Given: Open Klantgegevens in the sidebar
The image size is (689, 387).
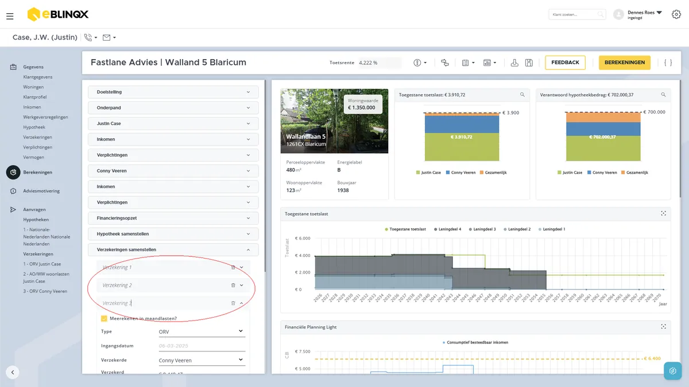Looking at the screenshot, I should (x=38, y=77).
